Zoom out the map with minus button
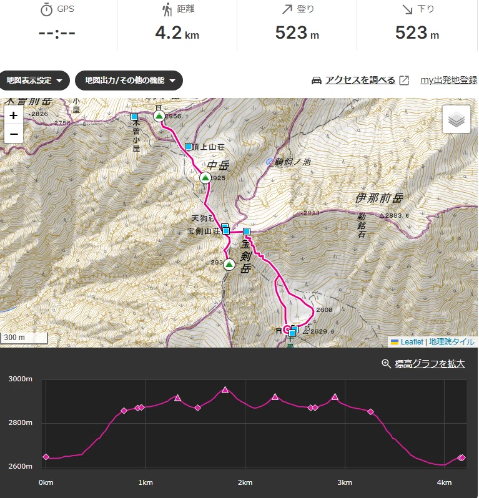Image resolution: width=479 pixels, height=498 pixels. pyautogui.click(x=14, y=134)
